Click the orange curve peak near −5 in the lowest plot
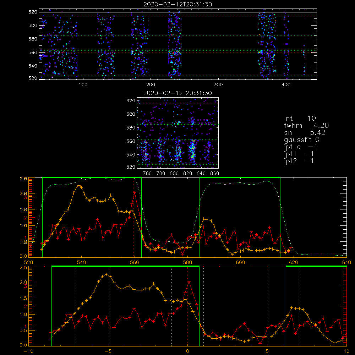The height and width of the screenshot is (355, 355). click(x=106, y=274)
